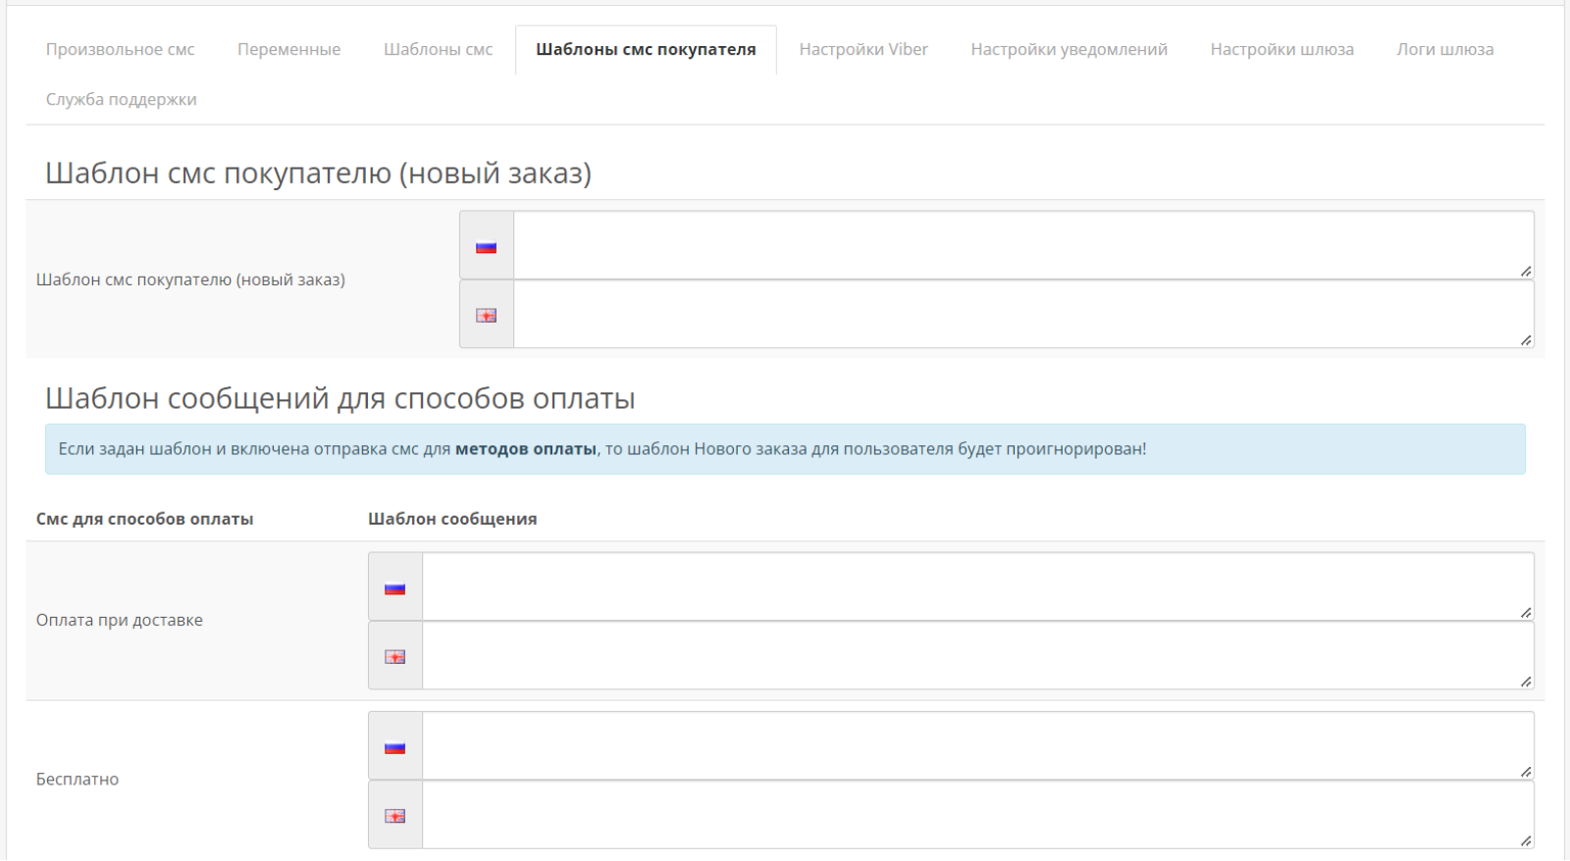Focus English textarea for Бесплатно

coord(978,814)
